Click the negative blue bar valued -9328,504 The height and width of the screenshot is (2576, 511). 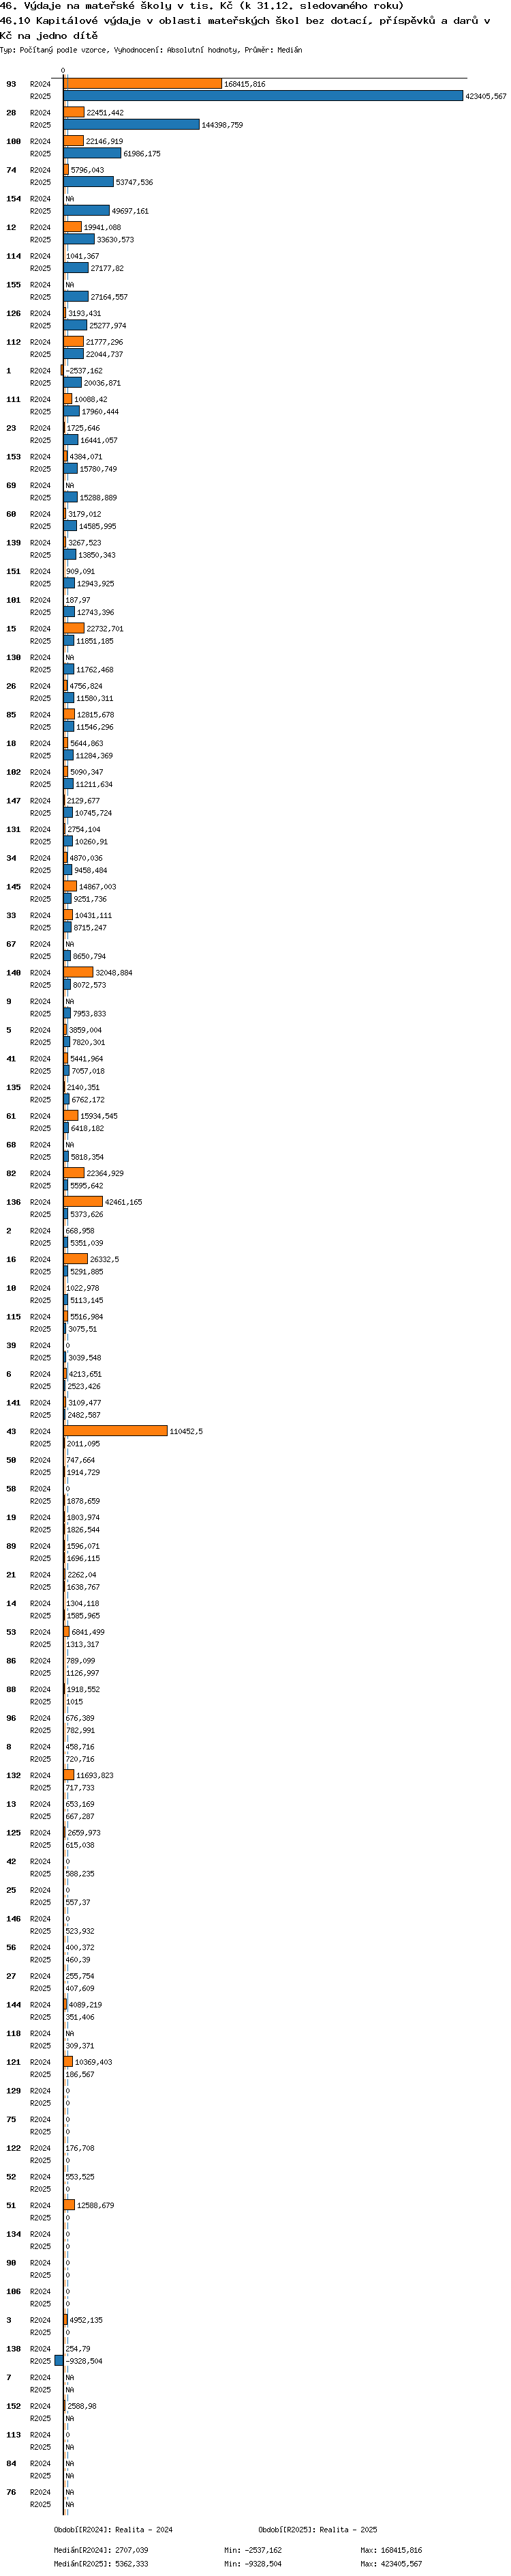(59, 2361)
